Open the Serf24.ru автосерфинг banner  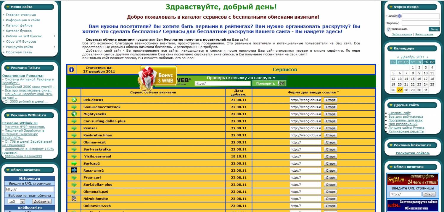(x=413, y=179)
